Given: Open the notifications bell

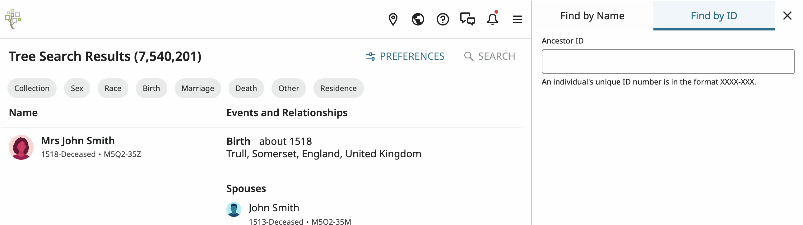Looking at the screenshot, I should tap(493, 19).
